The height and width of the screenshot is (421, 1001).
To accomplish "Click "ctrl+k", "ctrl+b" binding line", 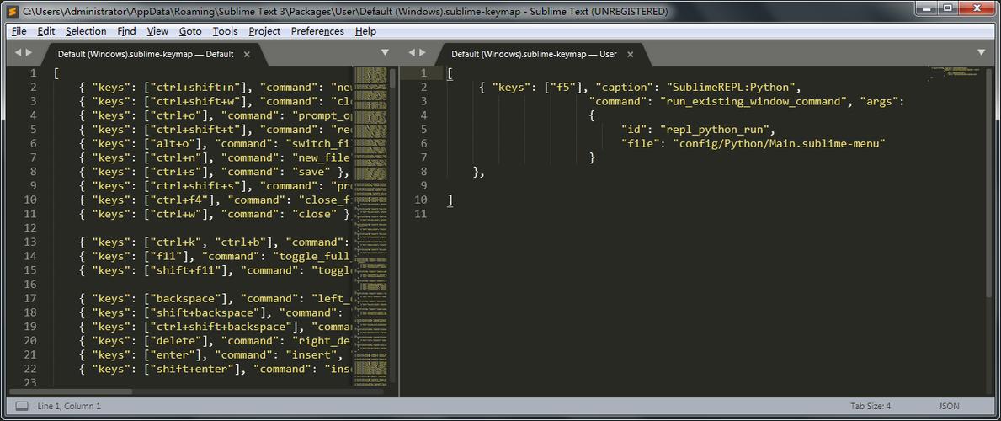I will [216, 242].
